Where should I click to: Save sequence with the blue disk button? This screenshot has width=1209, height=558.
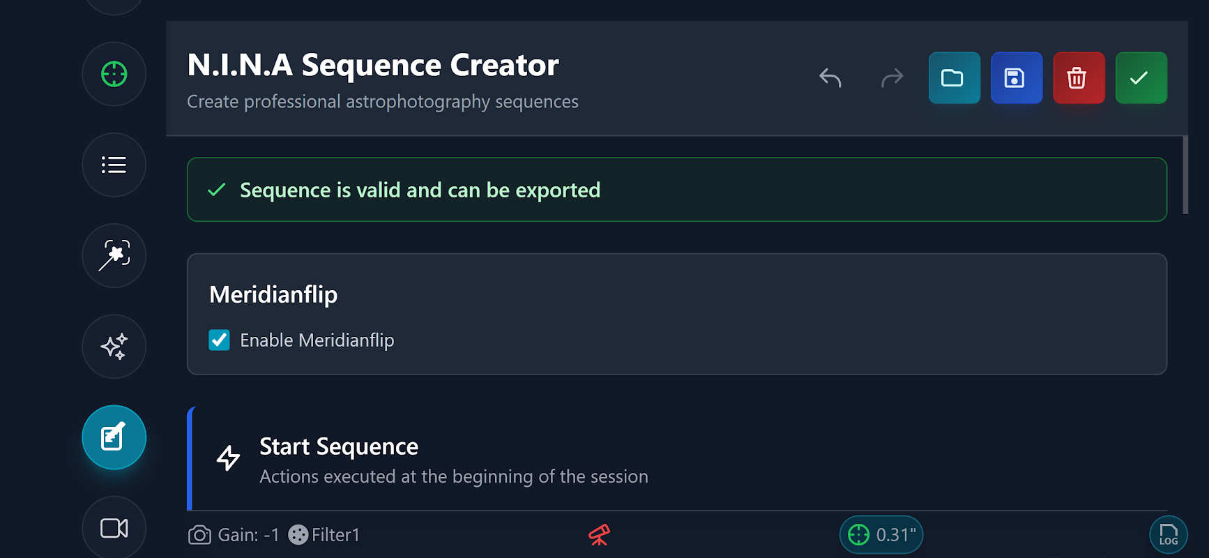click(1016, 78)
